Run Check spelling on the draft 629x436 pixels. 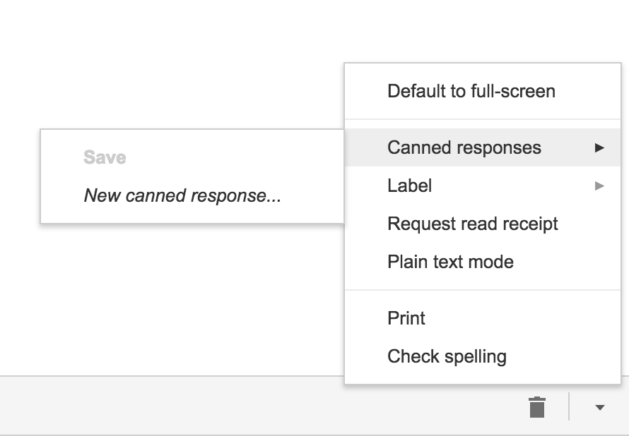pyautogui.click(x=447, y=356)
